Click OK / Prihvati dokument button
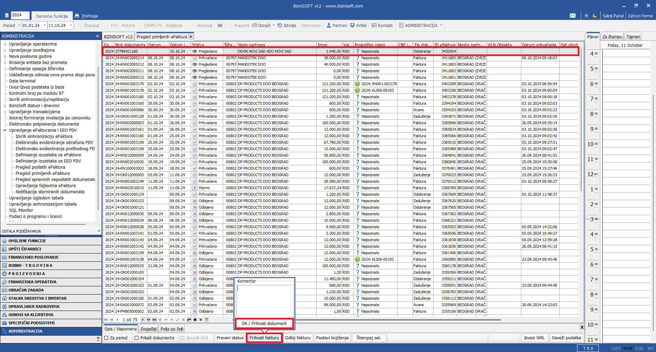Image resolution: width=656 pixels, height=352 pixels. (x=264, y=324)
